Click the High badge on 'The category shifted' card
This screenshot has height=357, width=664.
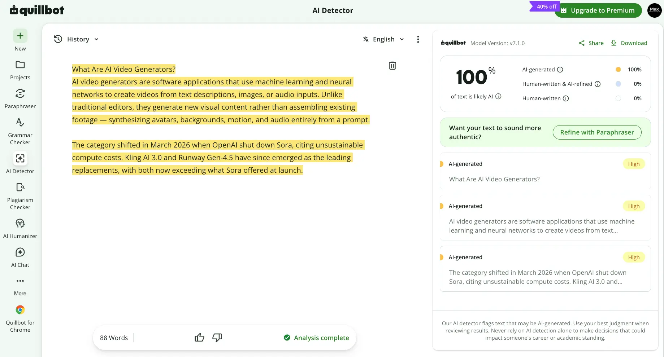click(634, 257)
